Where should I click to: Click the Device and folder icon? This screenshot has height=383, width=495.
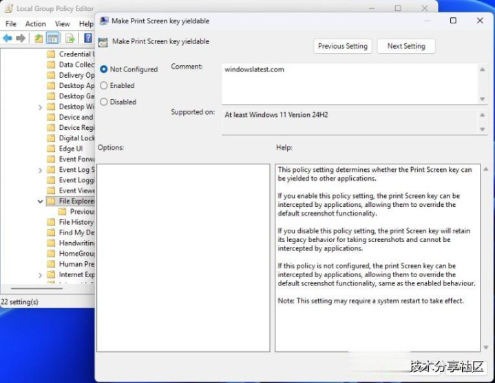coord(51,117)
